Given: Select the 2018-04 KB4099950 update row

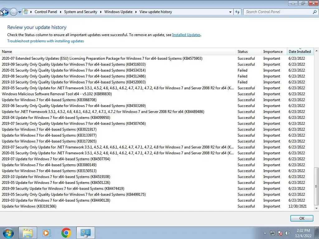Looking at the screenshot, I should [157, 117].
